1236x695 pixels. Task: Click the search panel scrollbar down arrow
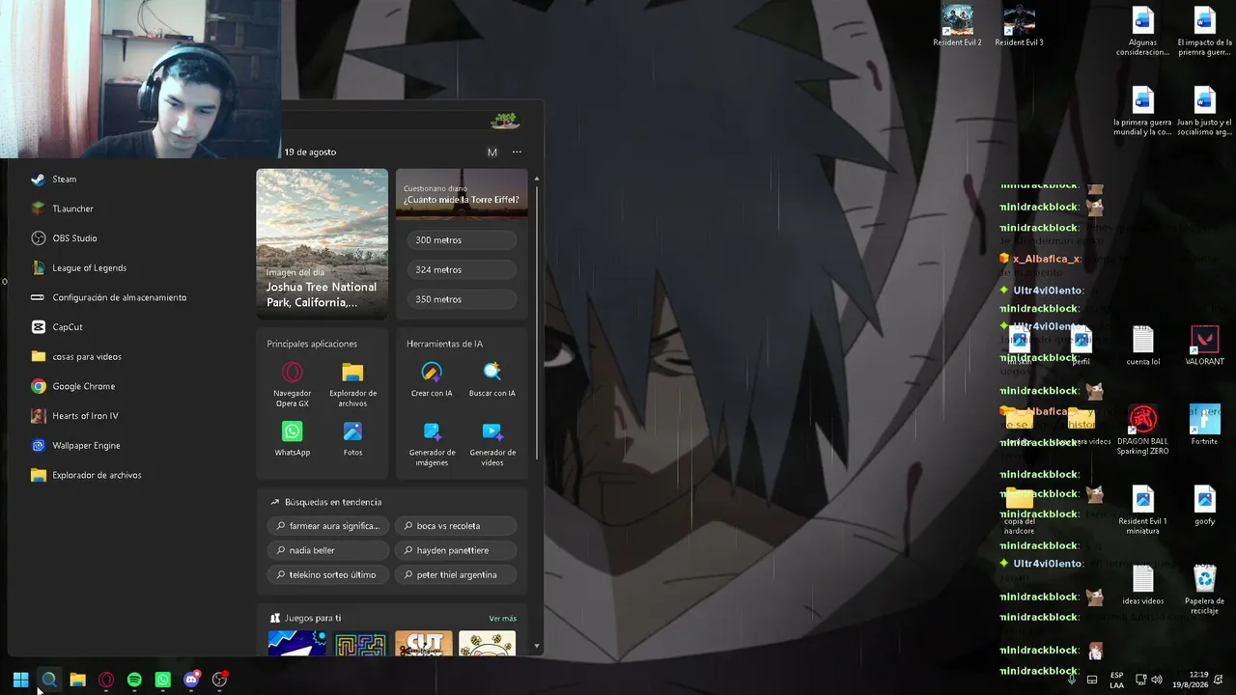point(537,647)
